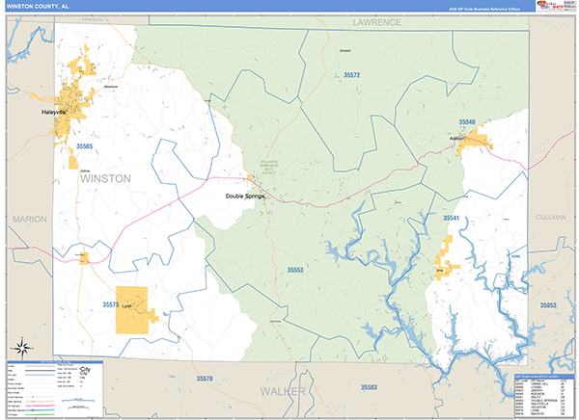Click the Market Maps logo
Image resolution: width=579 pixels, height=420 pixels.
pos(551,6)
